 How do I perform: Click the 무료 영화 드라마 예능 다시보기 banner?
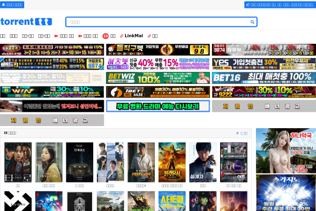[158, 106]
